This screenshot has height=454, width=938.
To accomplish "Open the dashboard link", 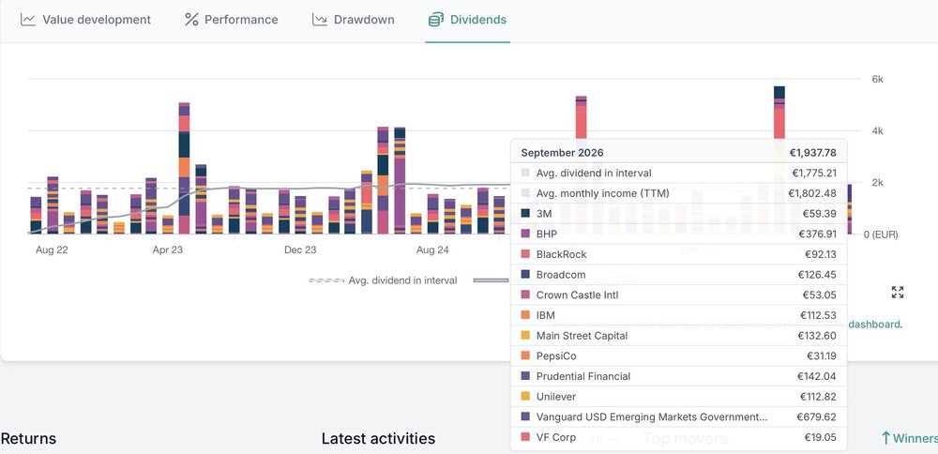I will point(875,325).
